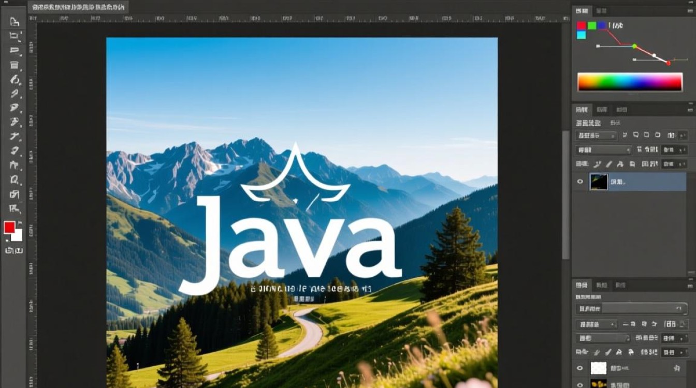Switch to the third tab of the lower panel group
696x388 pixels.
point(619,285)
